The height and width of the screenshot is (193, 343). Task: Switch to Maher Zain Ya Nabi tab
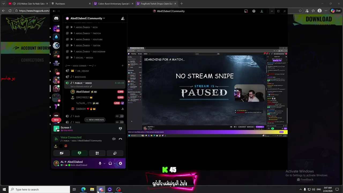coord(28,4)
